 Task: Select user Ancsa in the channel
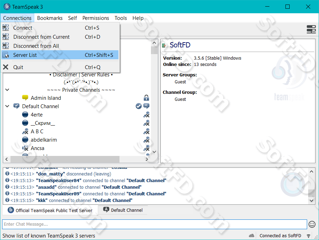click(37, 148)
